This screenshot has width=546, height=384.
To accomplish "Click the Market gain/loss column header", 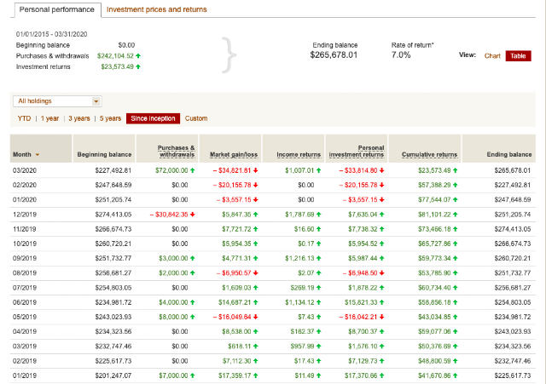I will 234,155.
